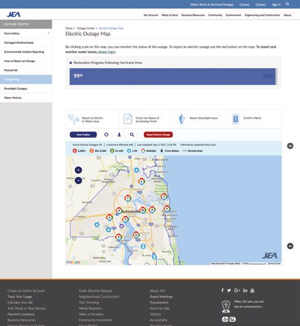Open My Account menu

coord(151,15)
